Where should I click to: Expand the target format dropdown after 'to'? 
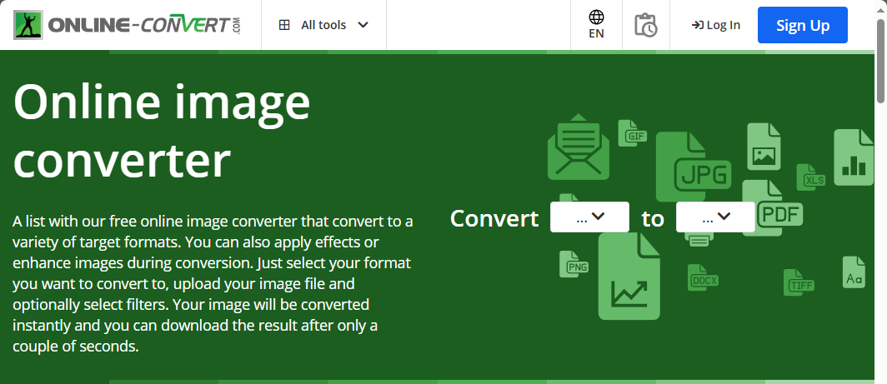pos(715,217)
